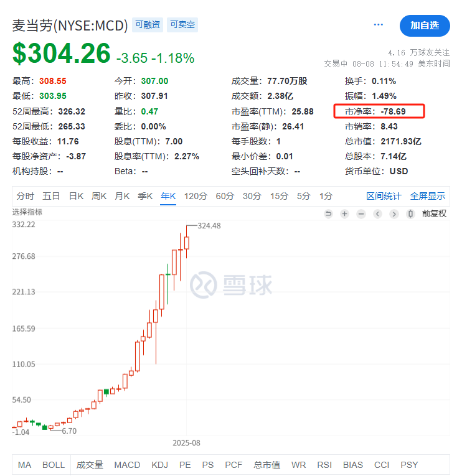Image resolution: width=467 pixels, height=476 pixels.
Task: Show the WR indicator
Action: coord(298,465)
